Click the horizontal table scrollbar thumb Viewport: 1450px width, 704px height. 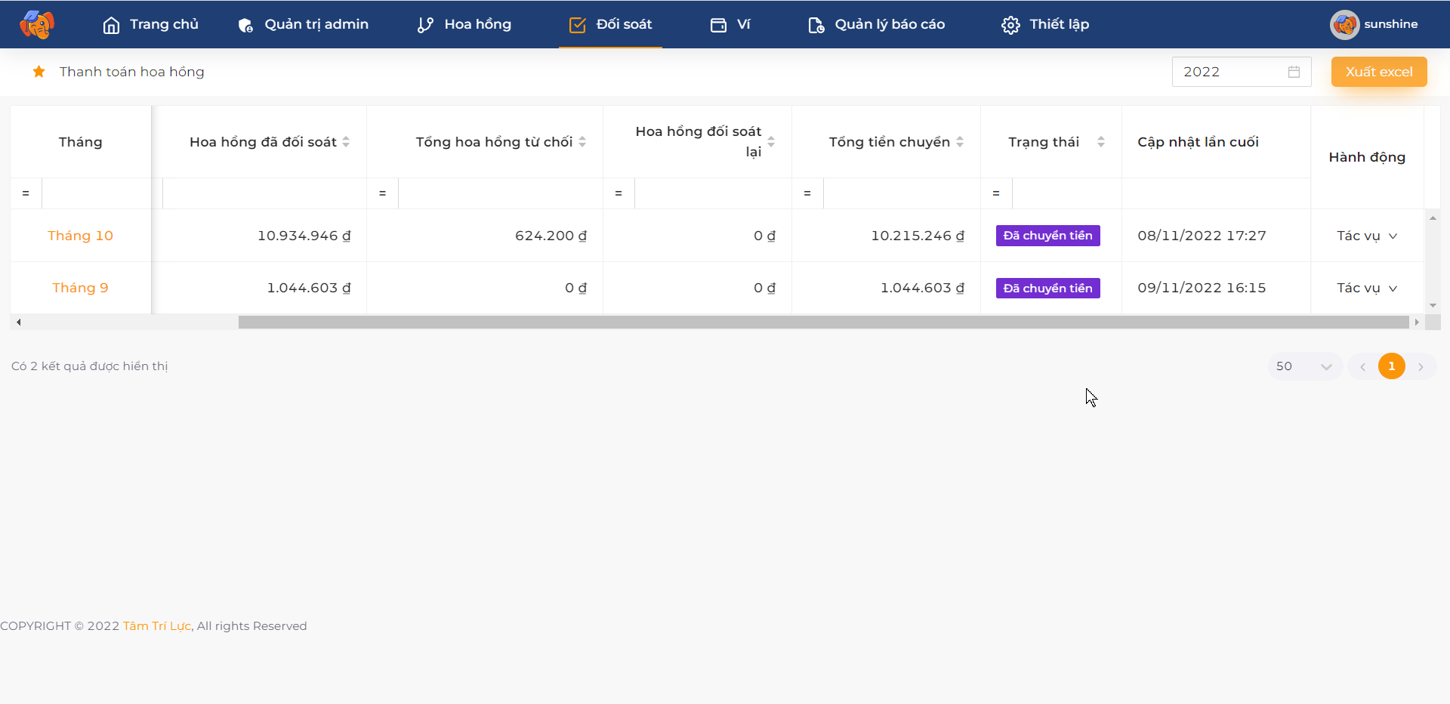824,323
